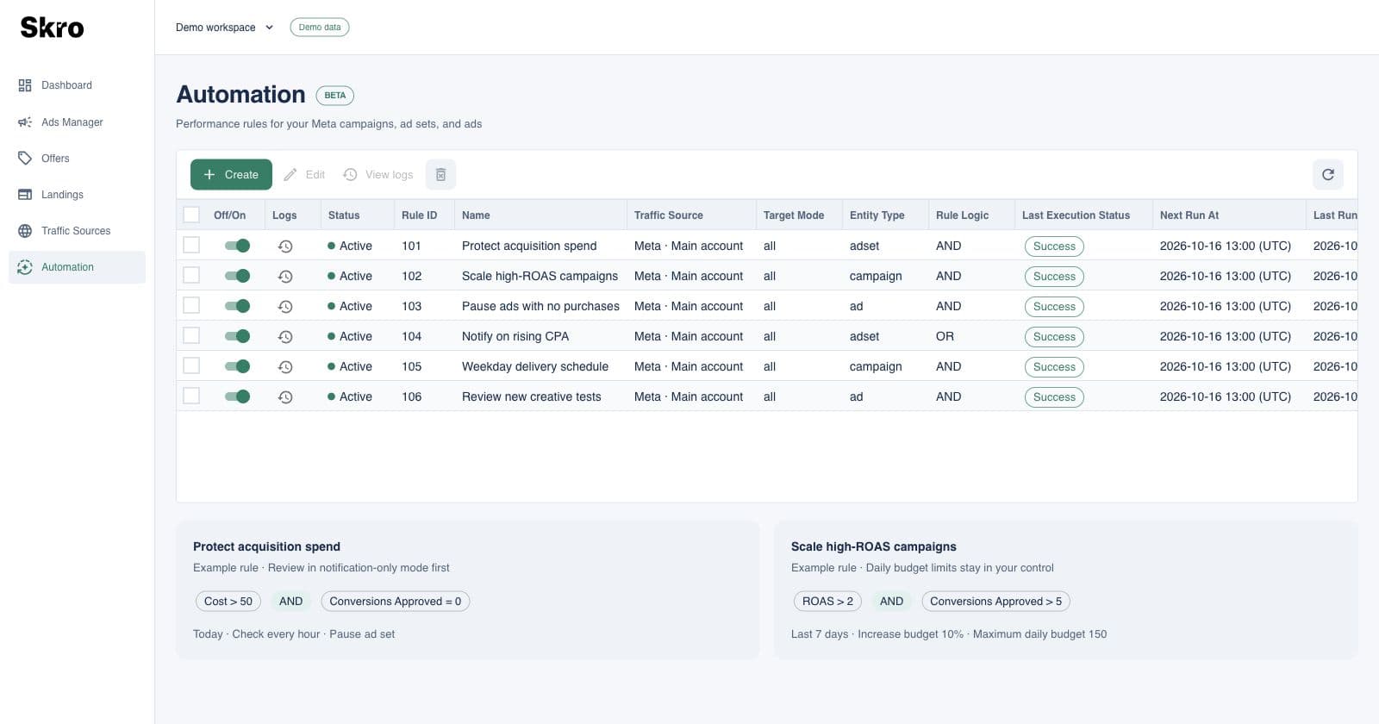Open logs icon for rule 106
Viewport: 1379px width, 724px height.
pyautogui.click(x=285, y=397)
